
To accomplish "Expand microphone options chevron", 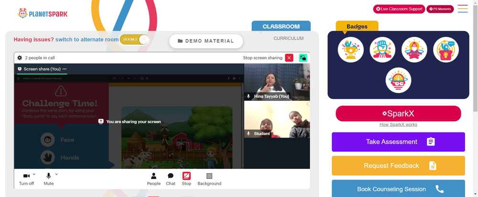I will point(56,174).
